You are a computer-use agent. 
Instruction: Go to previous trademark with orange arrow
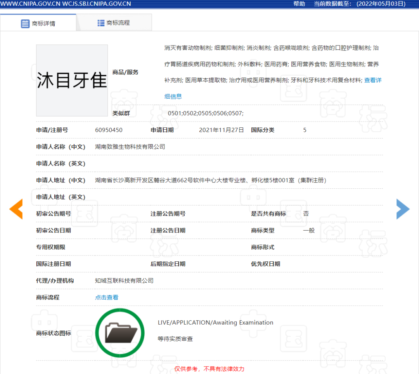pyautogui.click(x=16, y=209)
